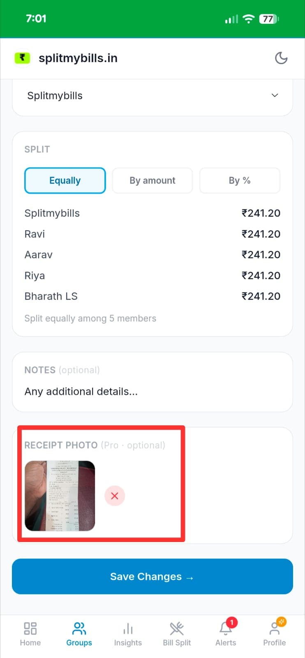Save changes to the expense
Screen dimensions: 305x658
point(152,576)
